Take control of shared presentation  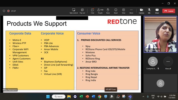click(x=74, y=11)
